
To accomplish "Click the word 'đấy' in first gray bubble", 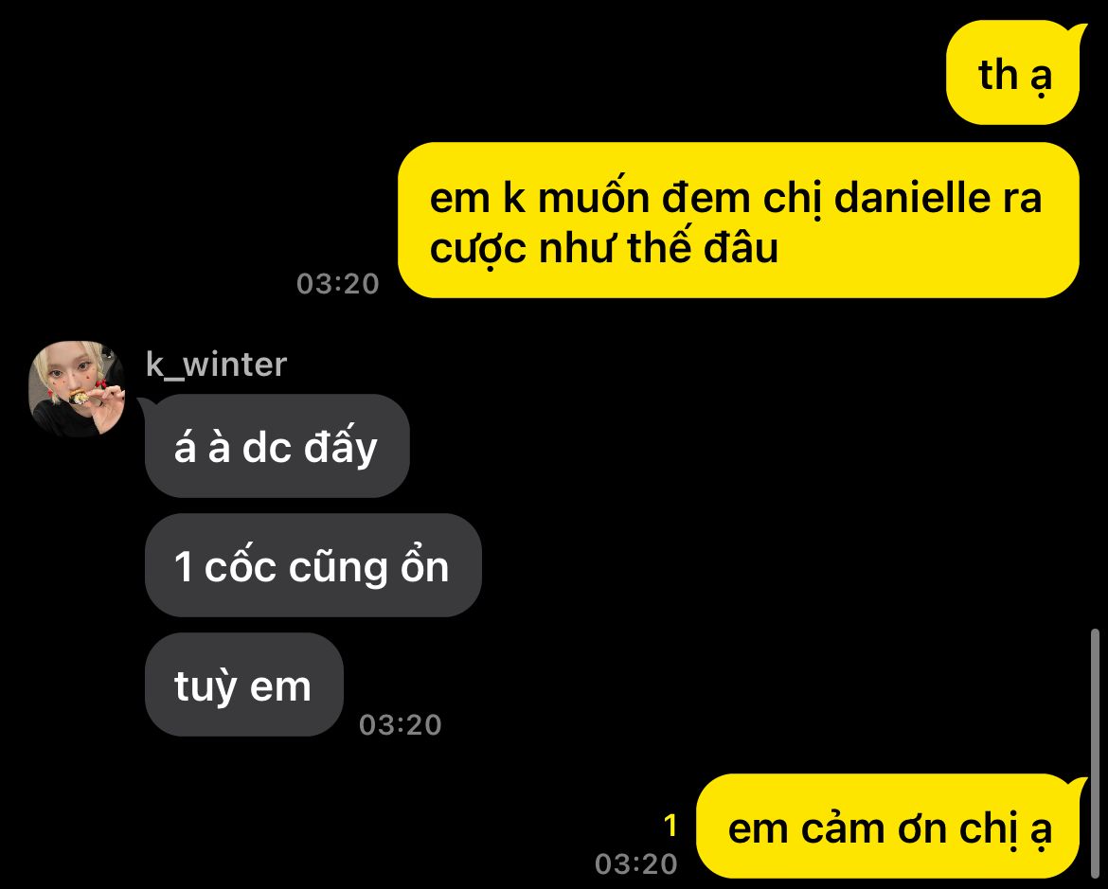I will click(341, 446).
